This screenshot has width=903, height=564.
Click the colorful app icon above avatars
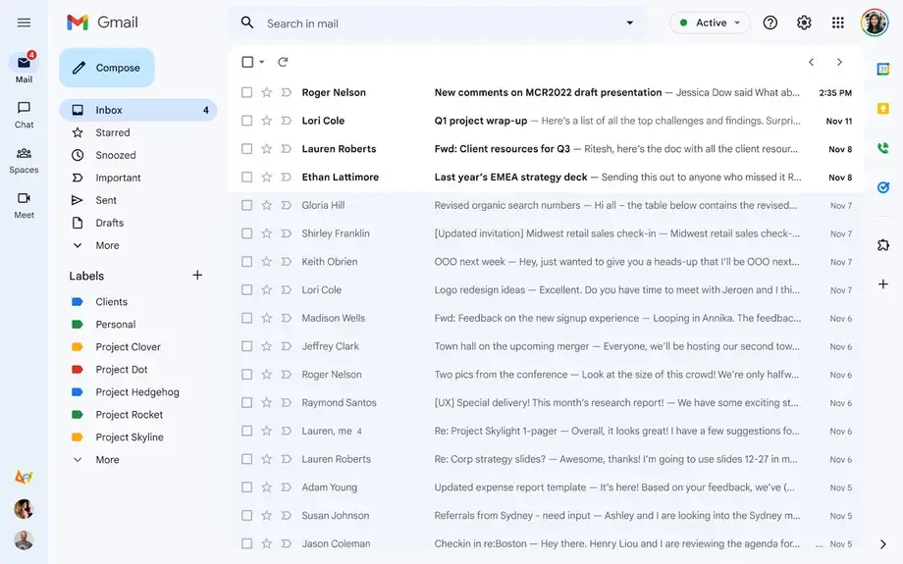(x=24, y=477)
